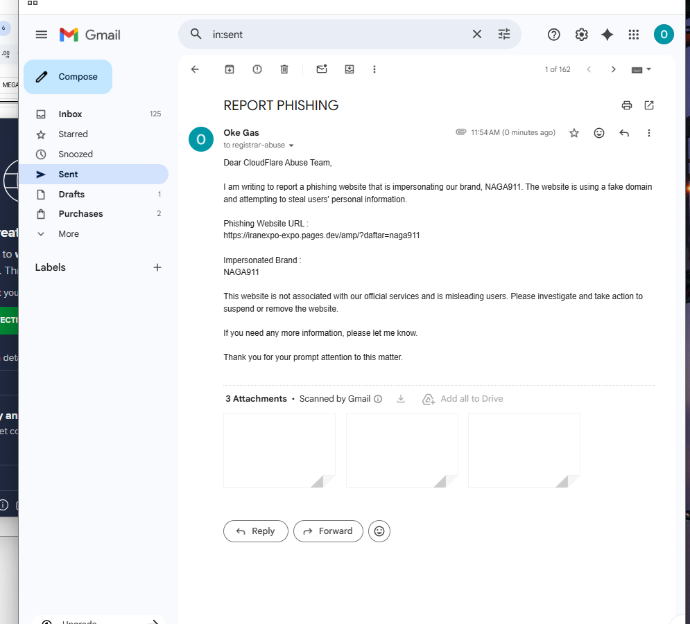
Task: Click inside the in:sent search field
Action: (339, 34)
